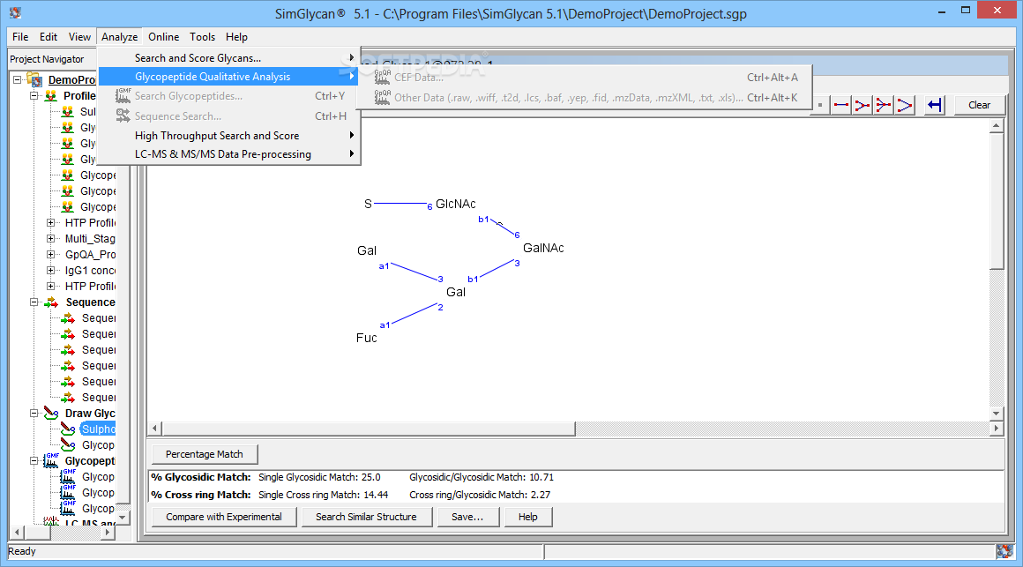Click the Profile group flower icon

click(x=51, y=96)
